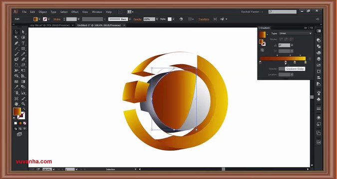Screen dimensions: 337x179
Task: Click the Isolate Selected Object icon
Action: click(x=215, y=19)
